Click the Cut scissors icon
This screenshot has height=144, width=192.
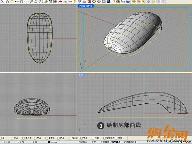tap(2, 2)
